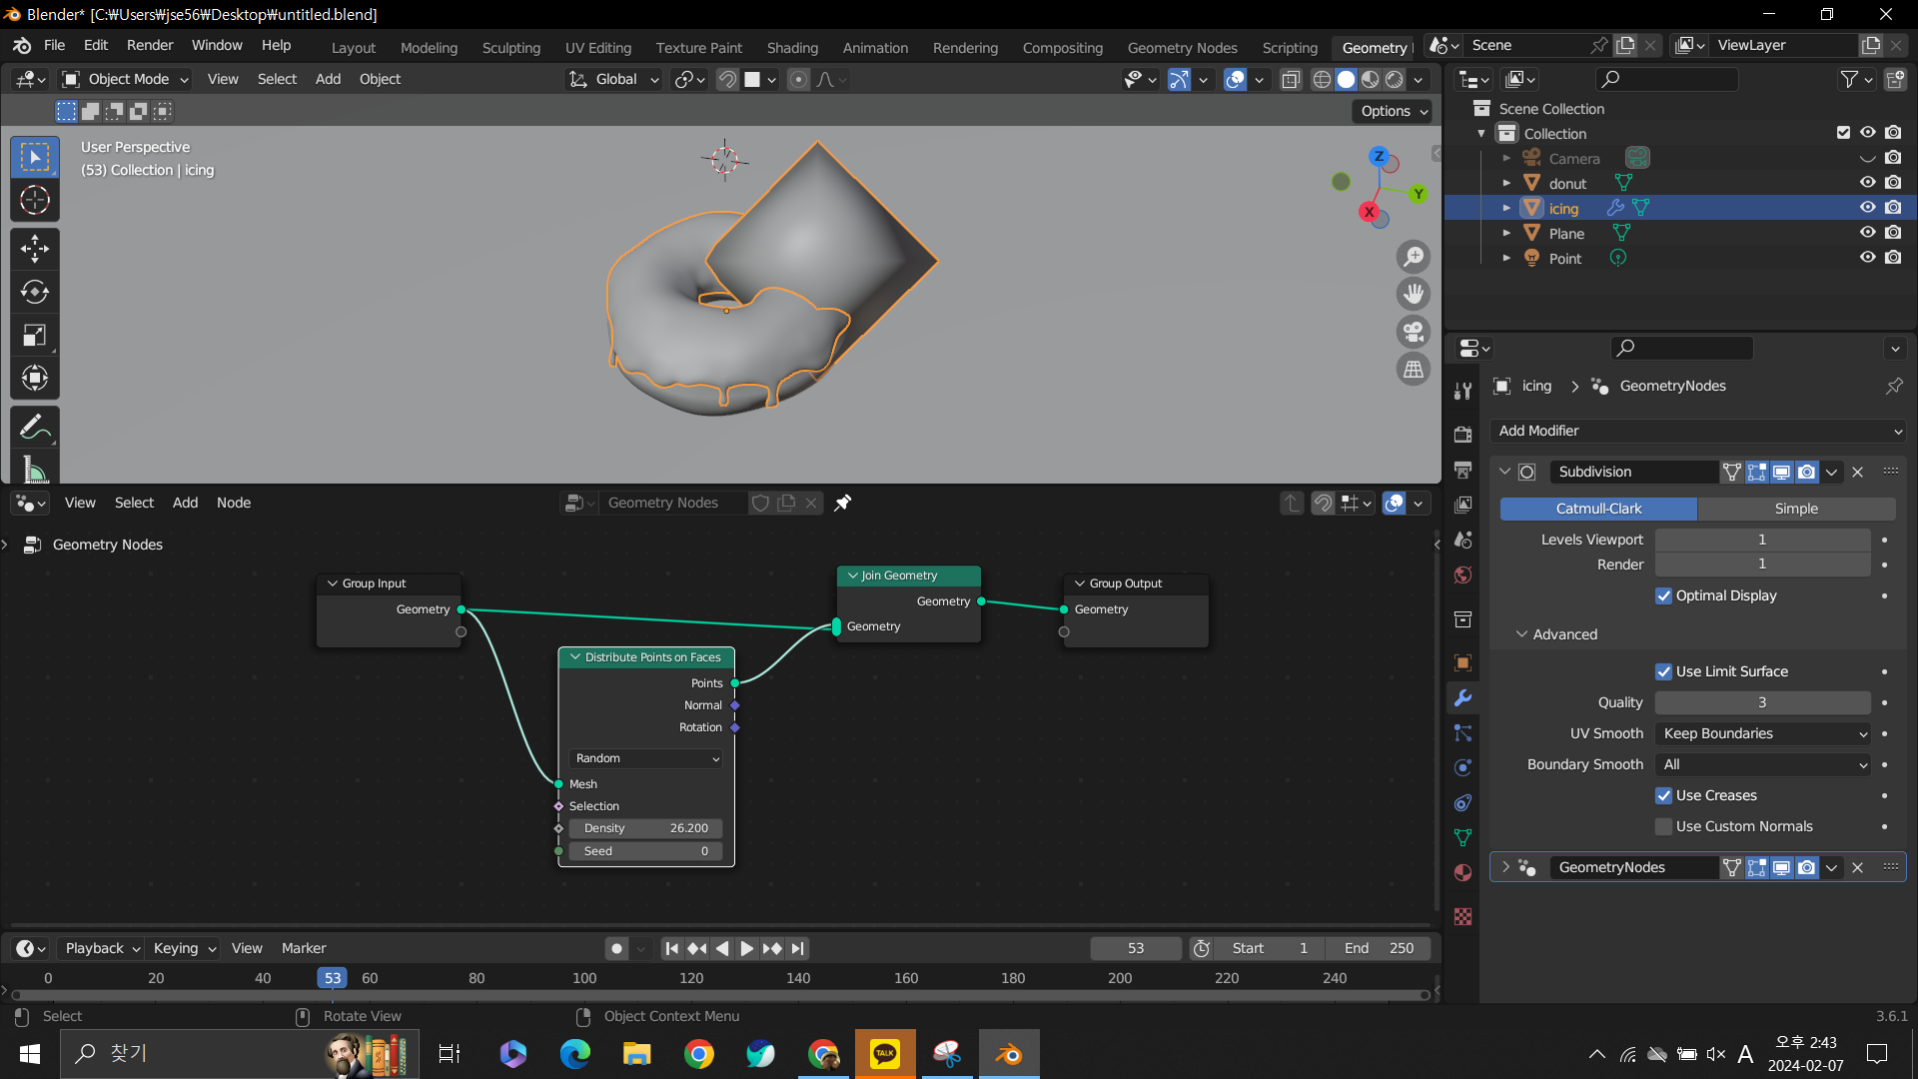Activate the Scale tool

35,335
